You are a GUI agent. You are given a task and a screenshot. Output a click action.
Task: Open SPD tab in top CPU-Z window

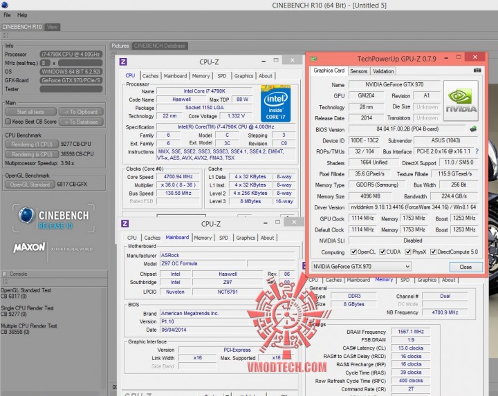click(222, 76)
